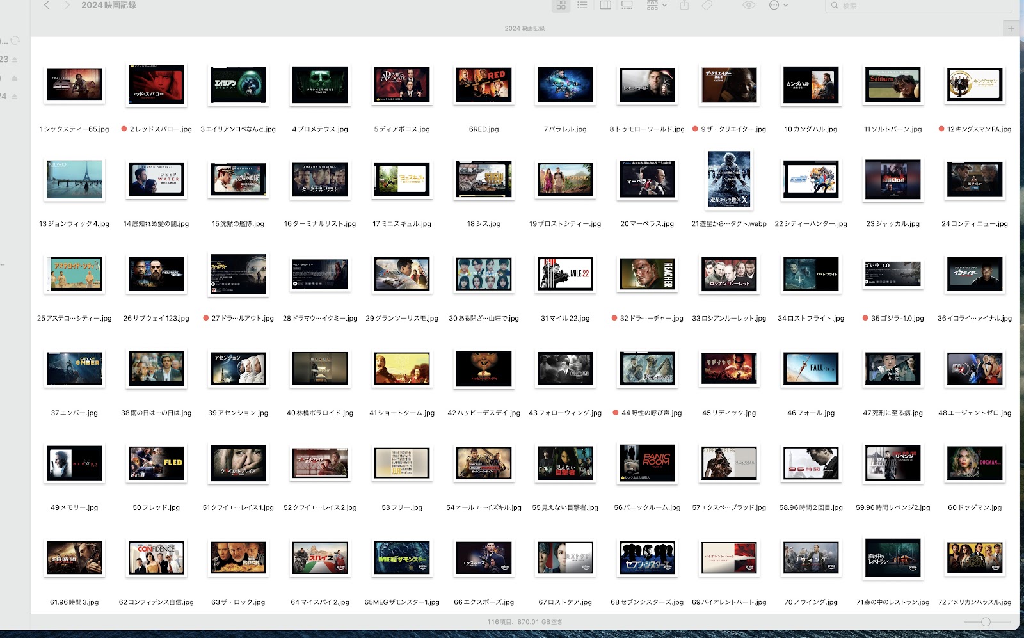1024x638 pixels.
Task: Select the 5 ディアボロス thumbnail
Action: (x=402, y=85)
